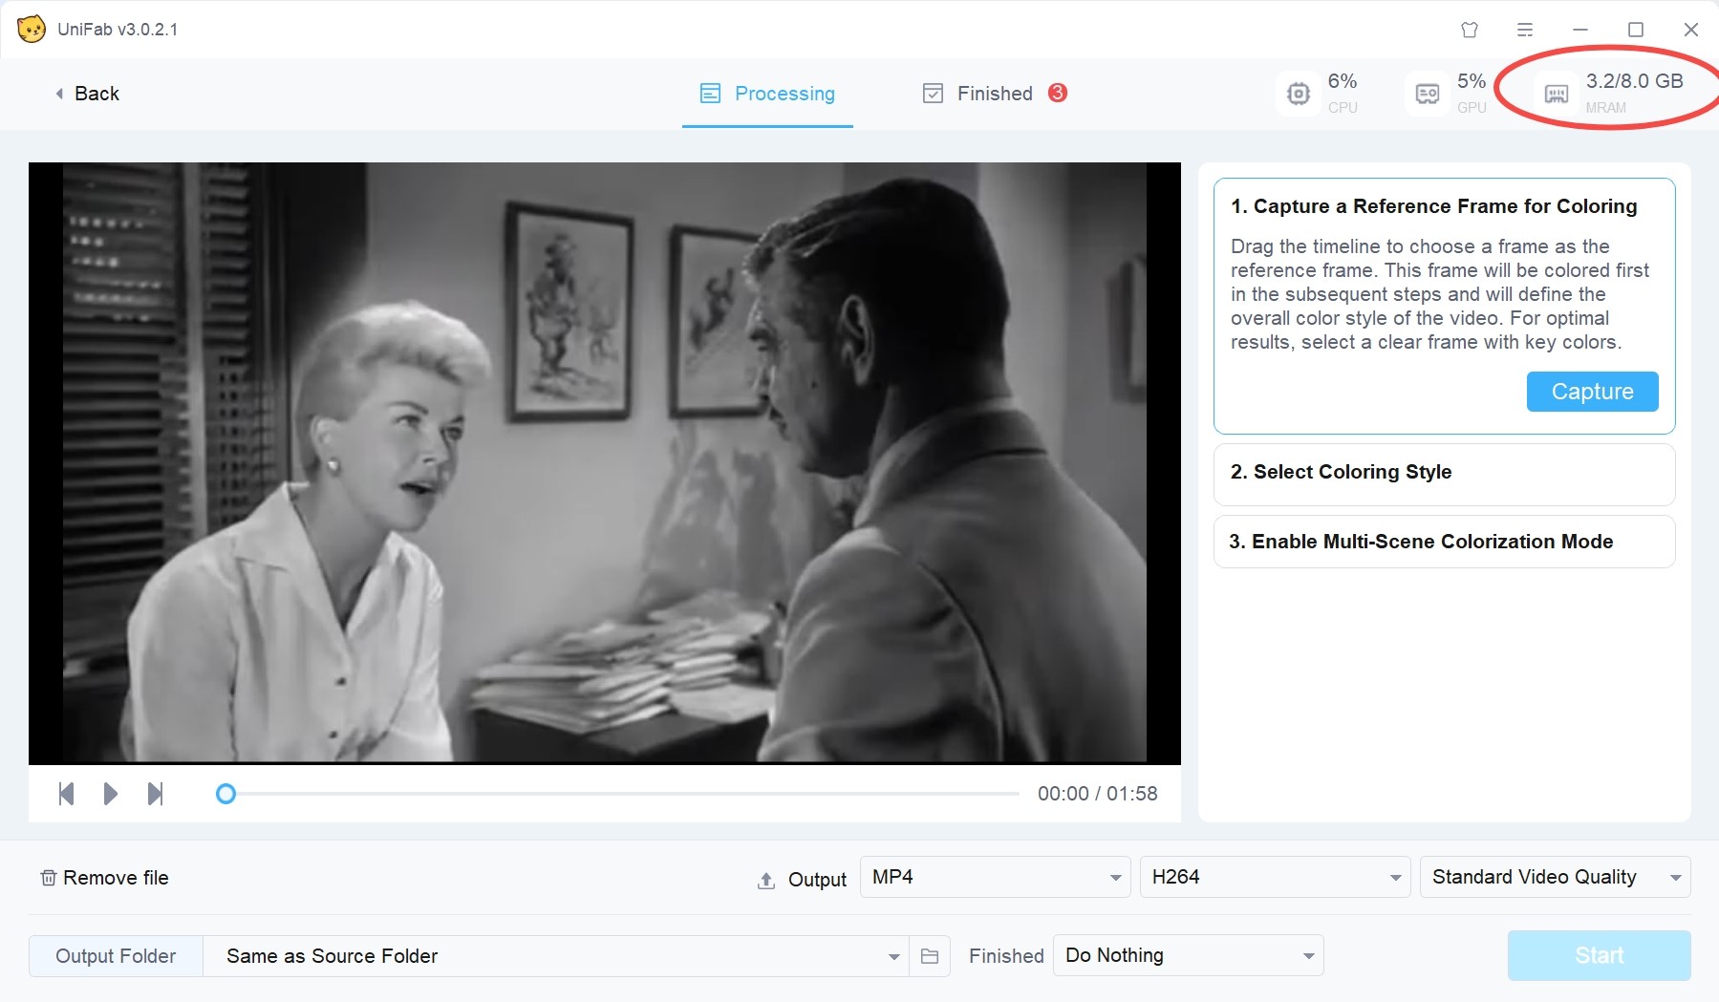Click the CPU usage chip icon

[x=1298, y=94]
